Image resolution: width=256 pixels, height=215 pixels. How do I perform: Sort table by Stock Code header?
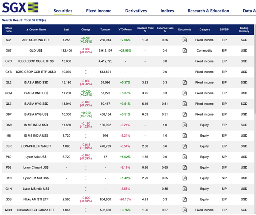pos(9,29)
